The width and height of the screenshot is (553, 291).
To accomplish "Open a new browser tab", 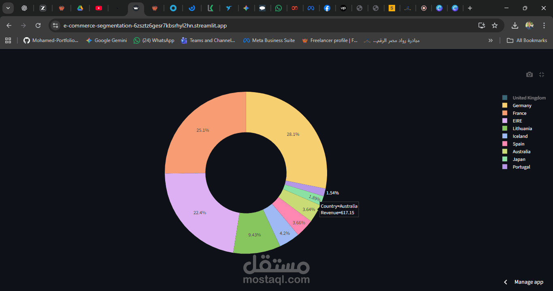I will click(470, 8).
